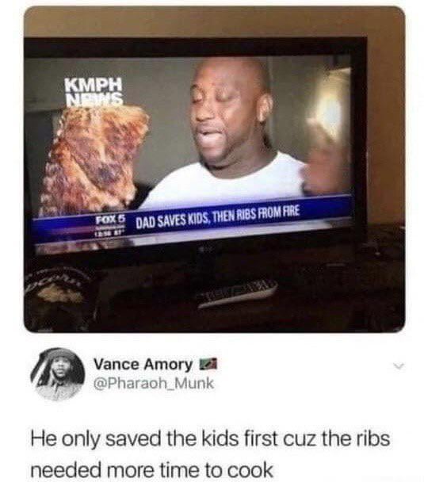Click the tweet text about ribs cooking
The height and width of the screenshot is (482, 424).
pos(210,454)
